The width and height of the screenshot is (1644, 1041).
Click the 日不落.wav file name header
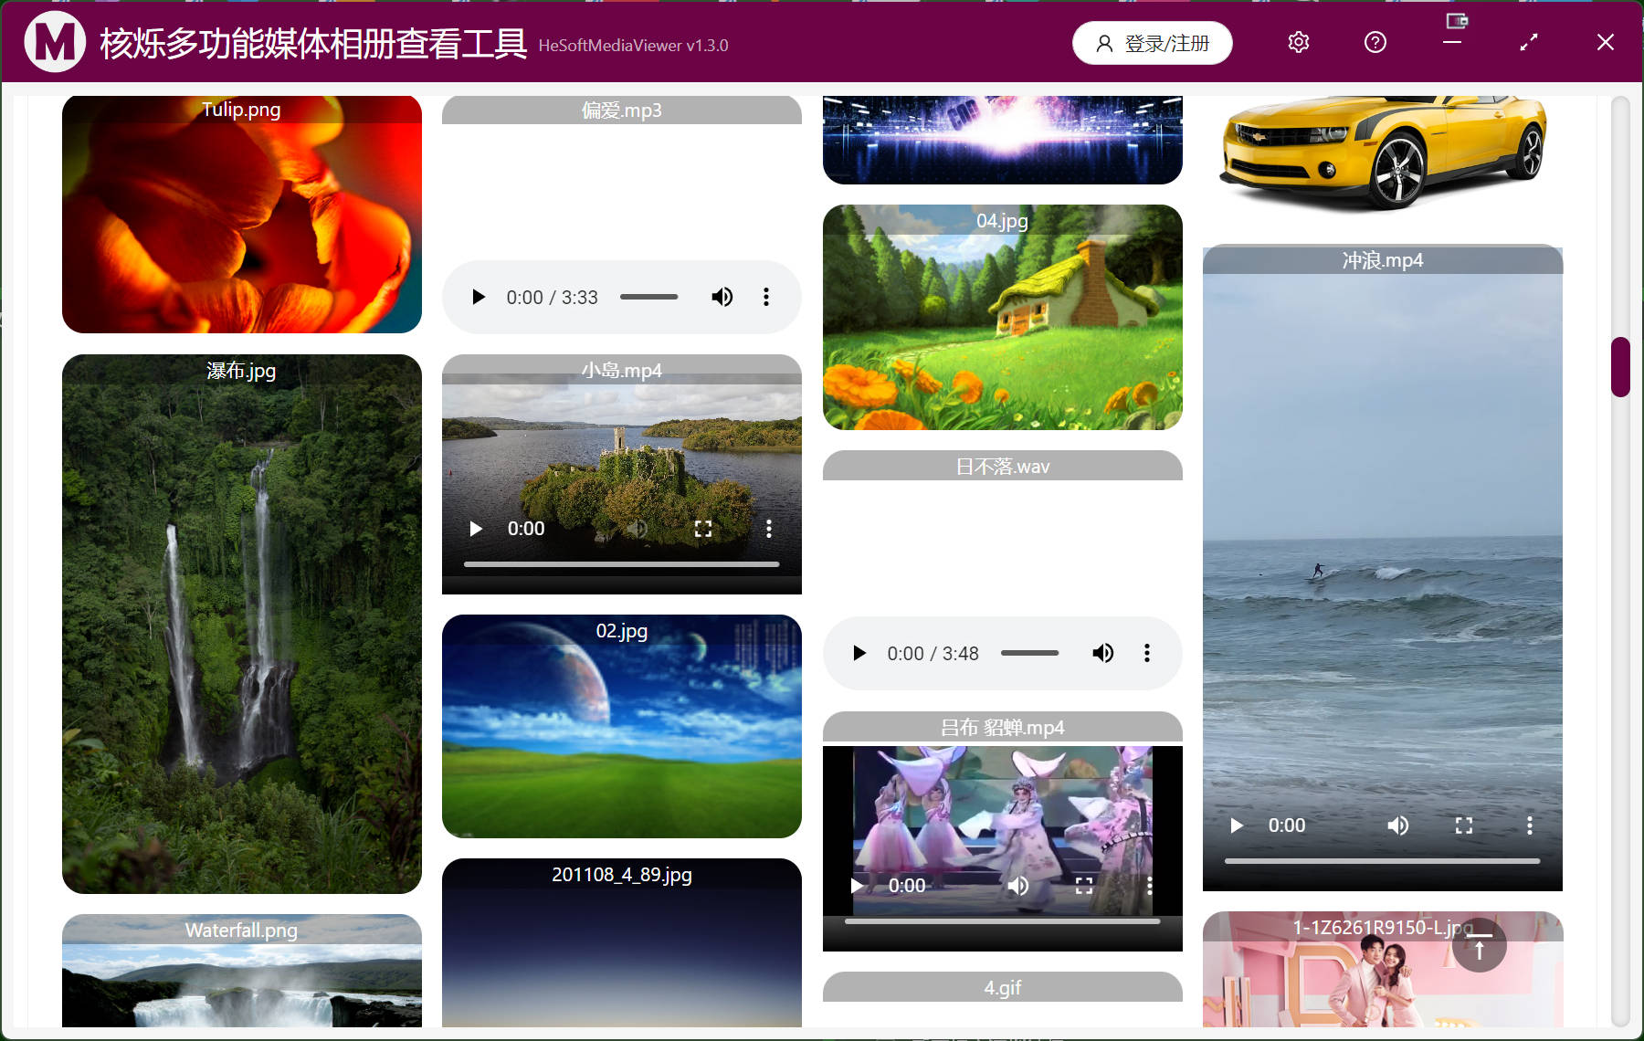[1003, 466]
